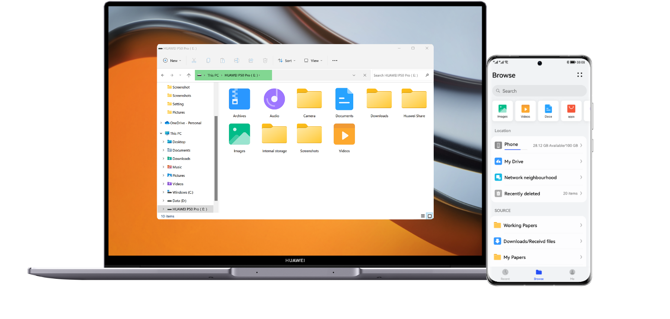The image size is (670, 319).
Task: Expand the OneDrive - Personal tree node
Action: [161, 123]
